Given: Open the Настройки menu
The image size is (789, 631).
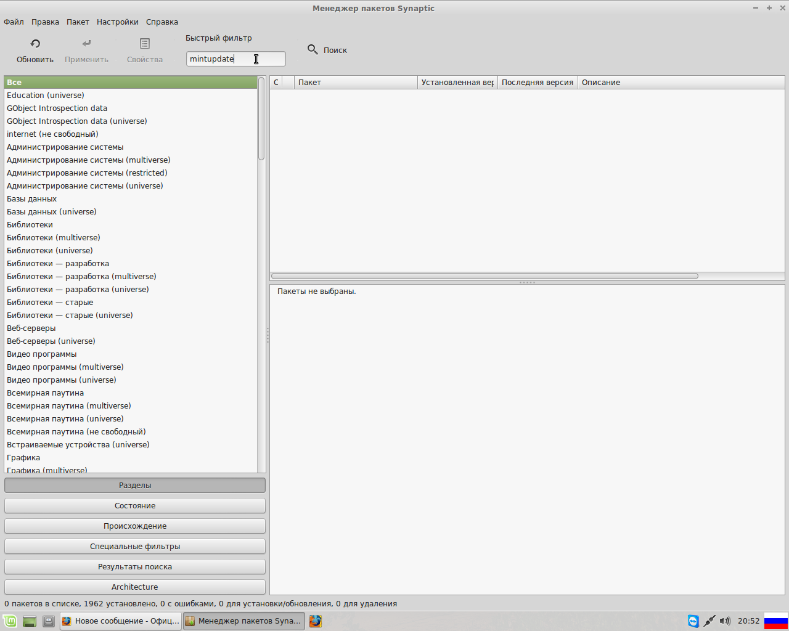Looking at the screenshot, I should pyautogui.click(x=117, y=22).
